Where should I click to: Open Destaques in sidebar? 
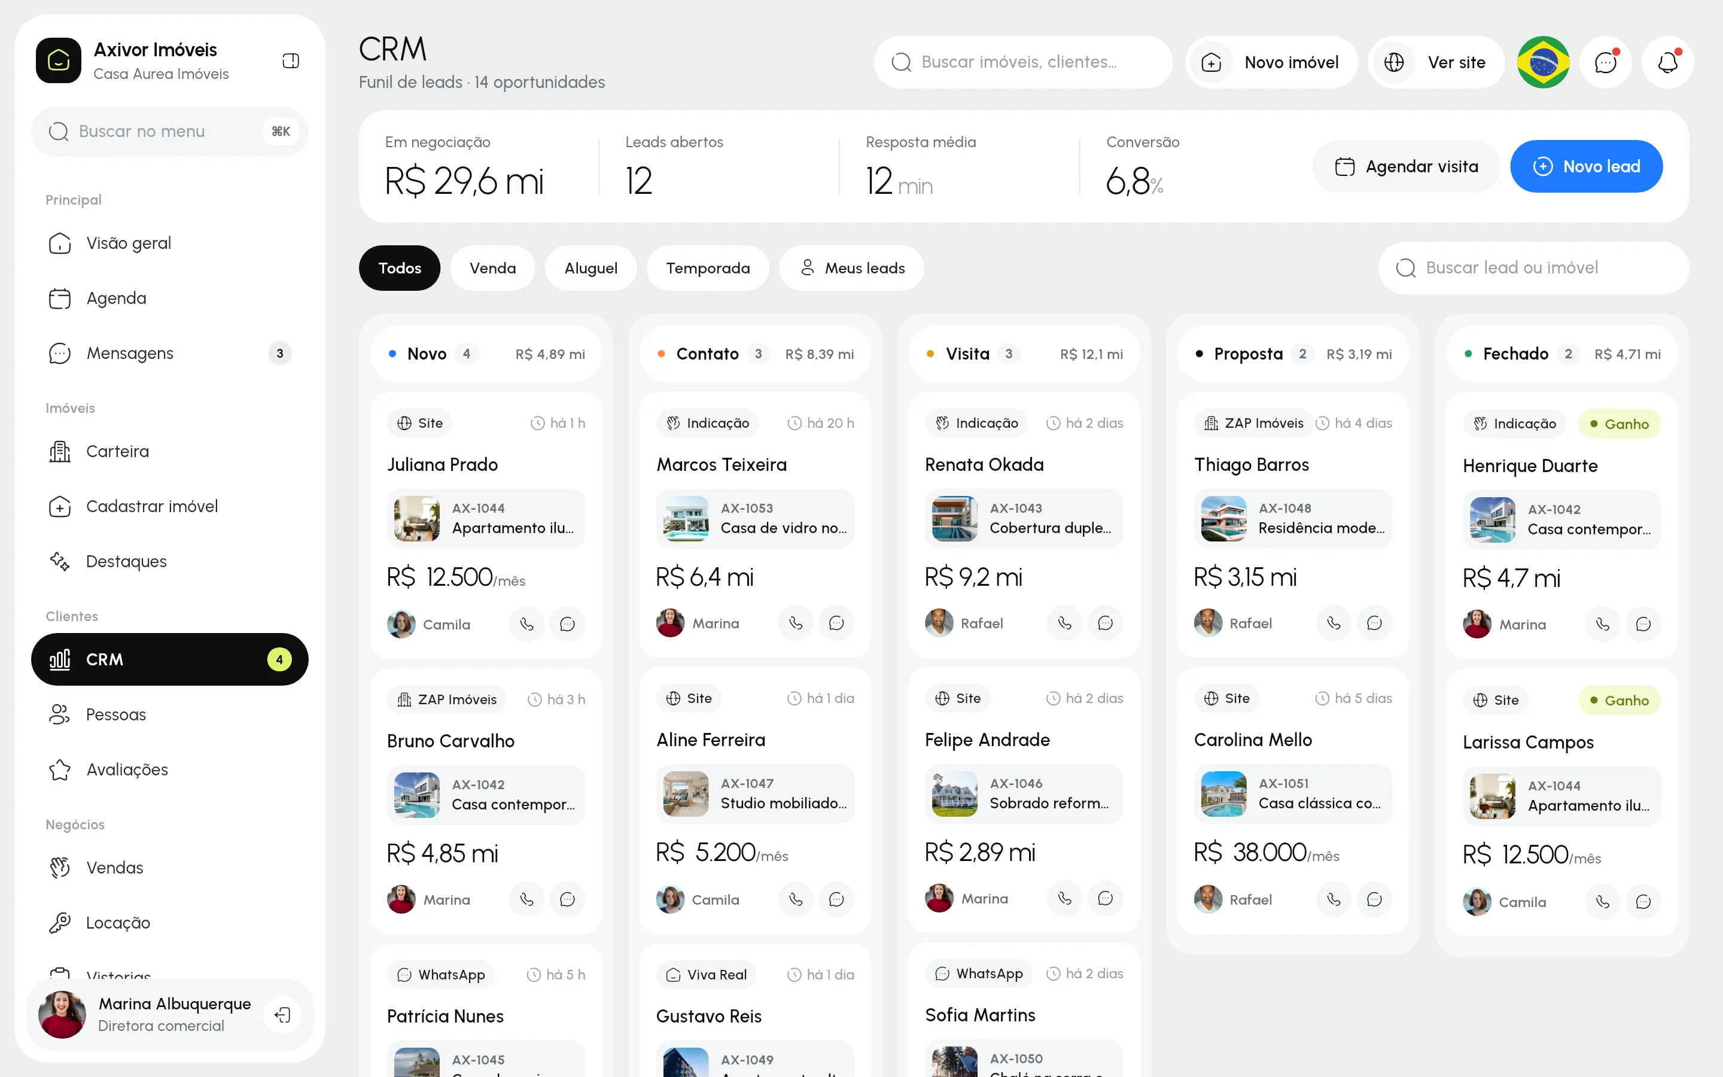click(x=169, y=561)
